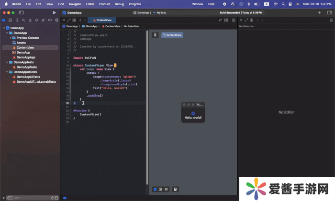335x201 pixels.
Task: Click the Run (play) button
Action: coord(54,12)
